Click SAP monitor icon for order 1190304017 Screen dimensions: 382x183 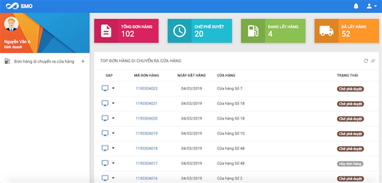(105, 163)
